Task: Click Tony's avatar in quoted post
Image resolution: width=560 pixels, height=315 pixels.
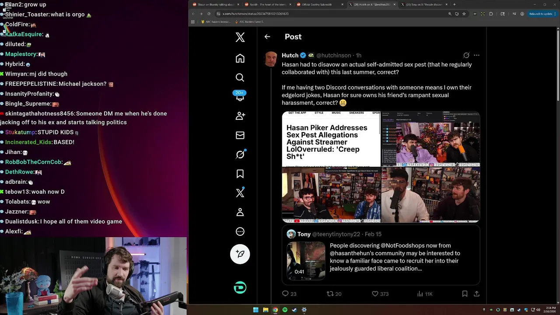Action: pos(291,234)
